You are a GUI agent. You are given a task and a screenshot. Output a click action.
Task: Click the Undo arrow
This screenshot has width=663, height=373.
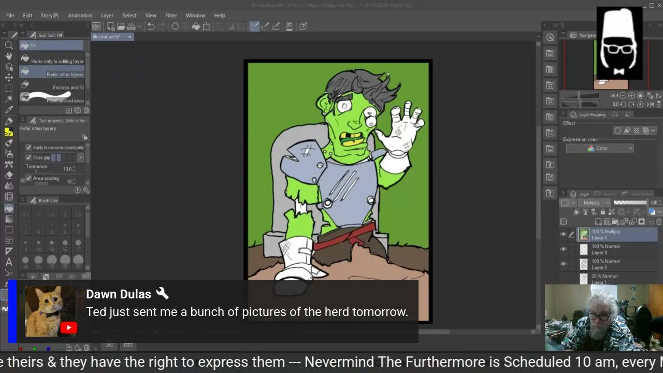[151, 26]
